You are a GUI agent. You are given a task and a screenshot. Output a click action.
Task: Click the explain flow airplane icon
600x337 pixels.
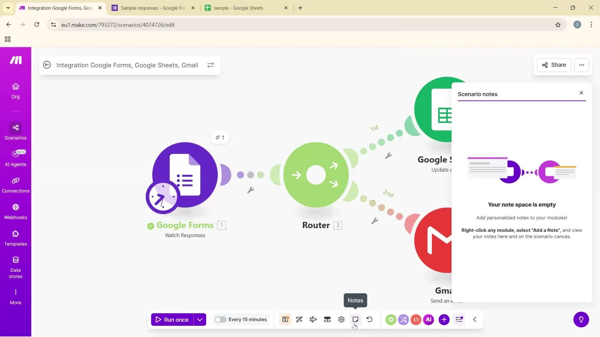point(313,319)
